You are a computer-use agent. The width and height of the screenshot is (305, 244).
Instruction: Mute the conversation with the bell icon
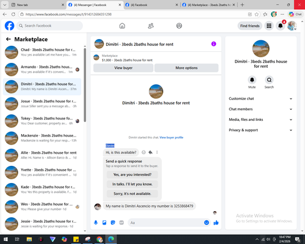click(252, 80)
